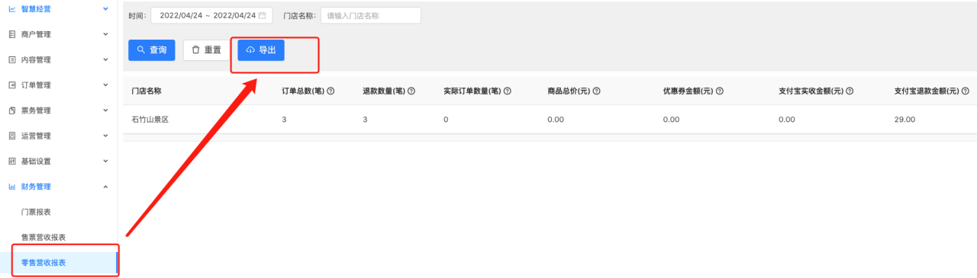Expand the 运营管理 menu chevron
Image resolution: width=977 pixels, height=278 pixels.
tap(105, 136)
